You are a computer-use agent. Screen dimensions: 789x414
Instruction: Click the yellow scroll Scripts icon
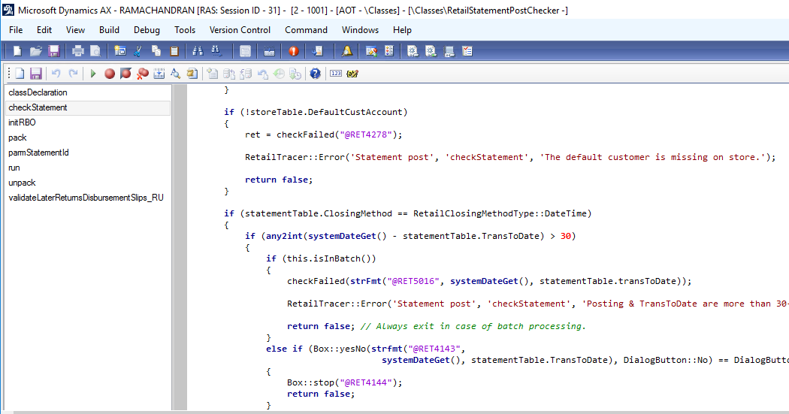pyautogui.click(x=192, y=74)
